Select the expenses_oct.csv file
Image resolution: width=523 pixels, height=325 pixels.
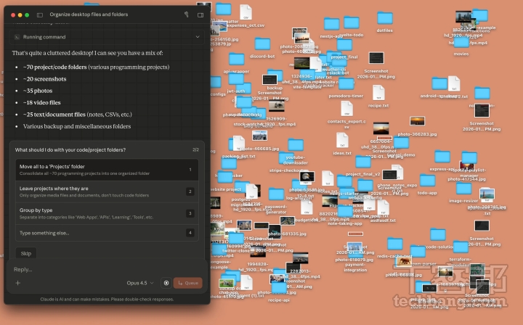[x=246, y=12]
